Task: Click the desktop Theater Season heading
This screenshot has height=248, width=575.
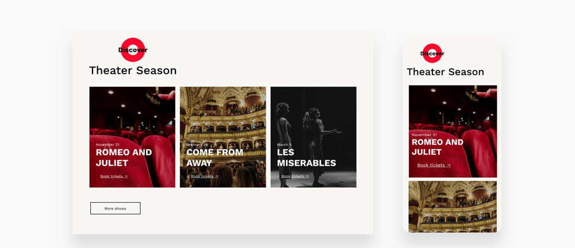Action: (133, 71)
